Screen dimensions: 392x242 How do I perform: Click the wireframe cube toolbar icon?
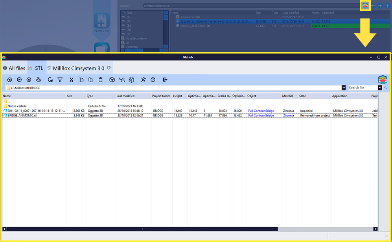(131, 80)
